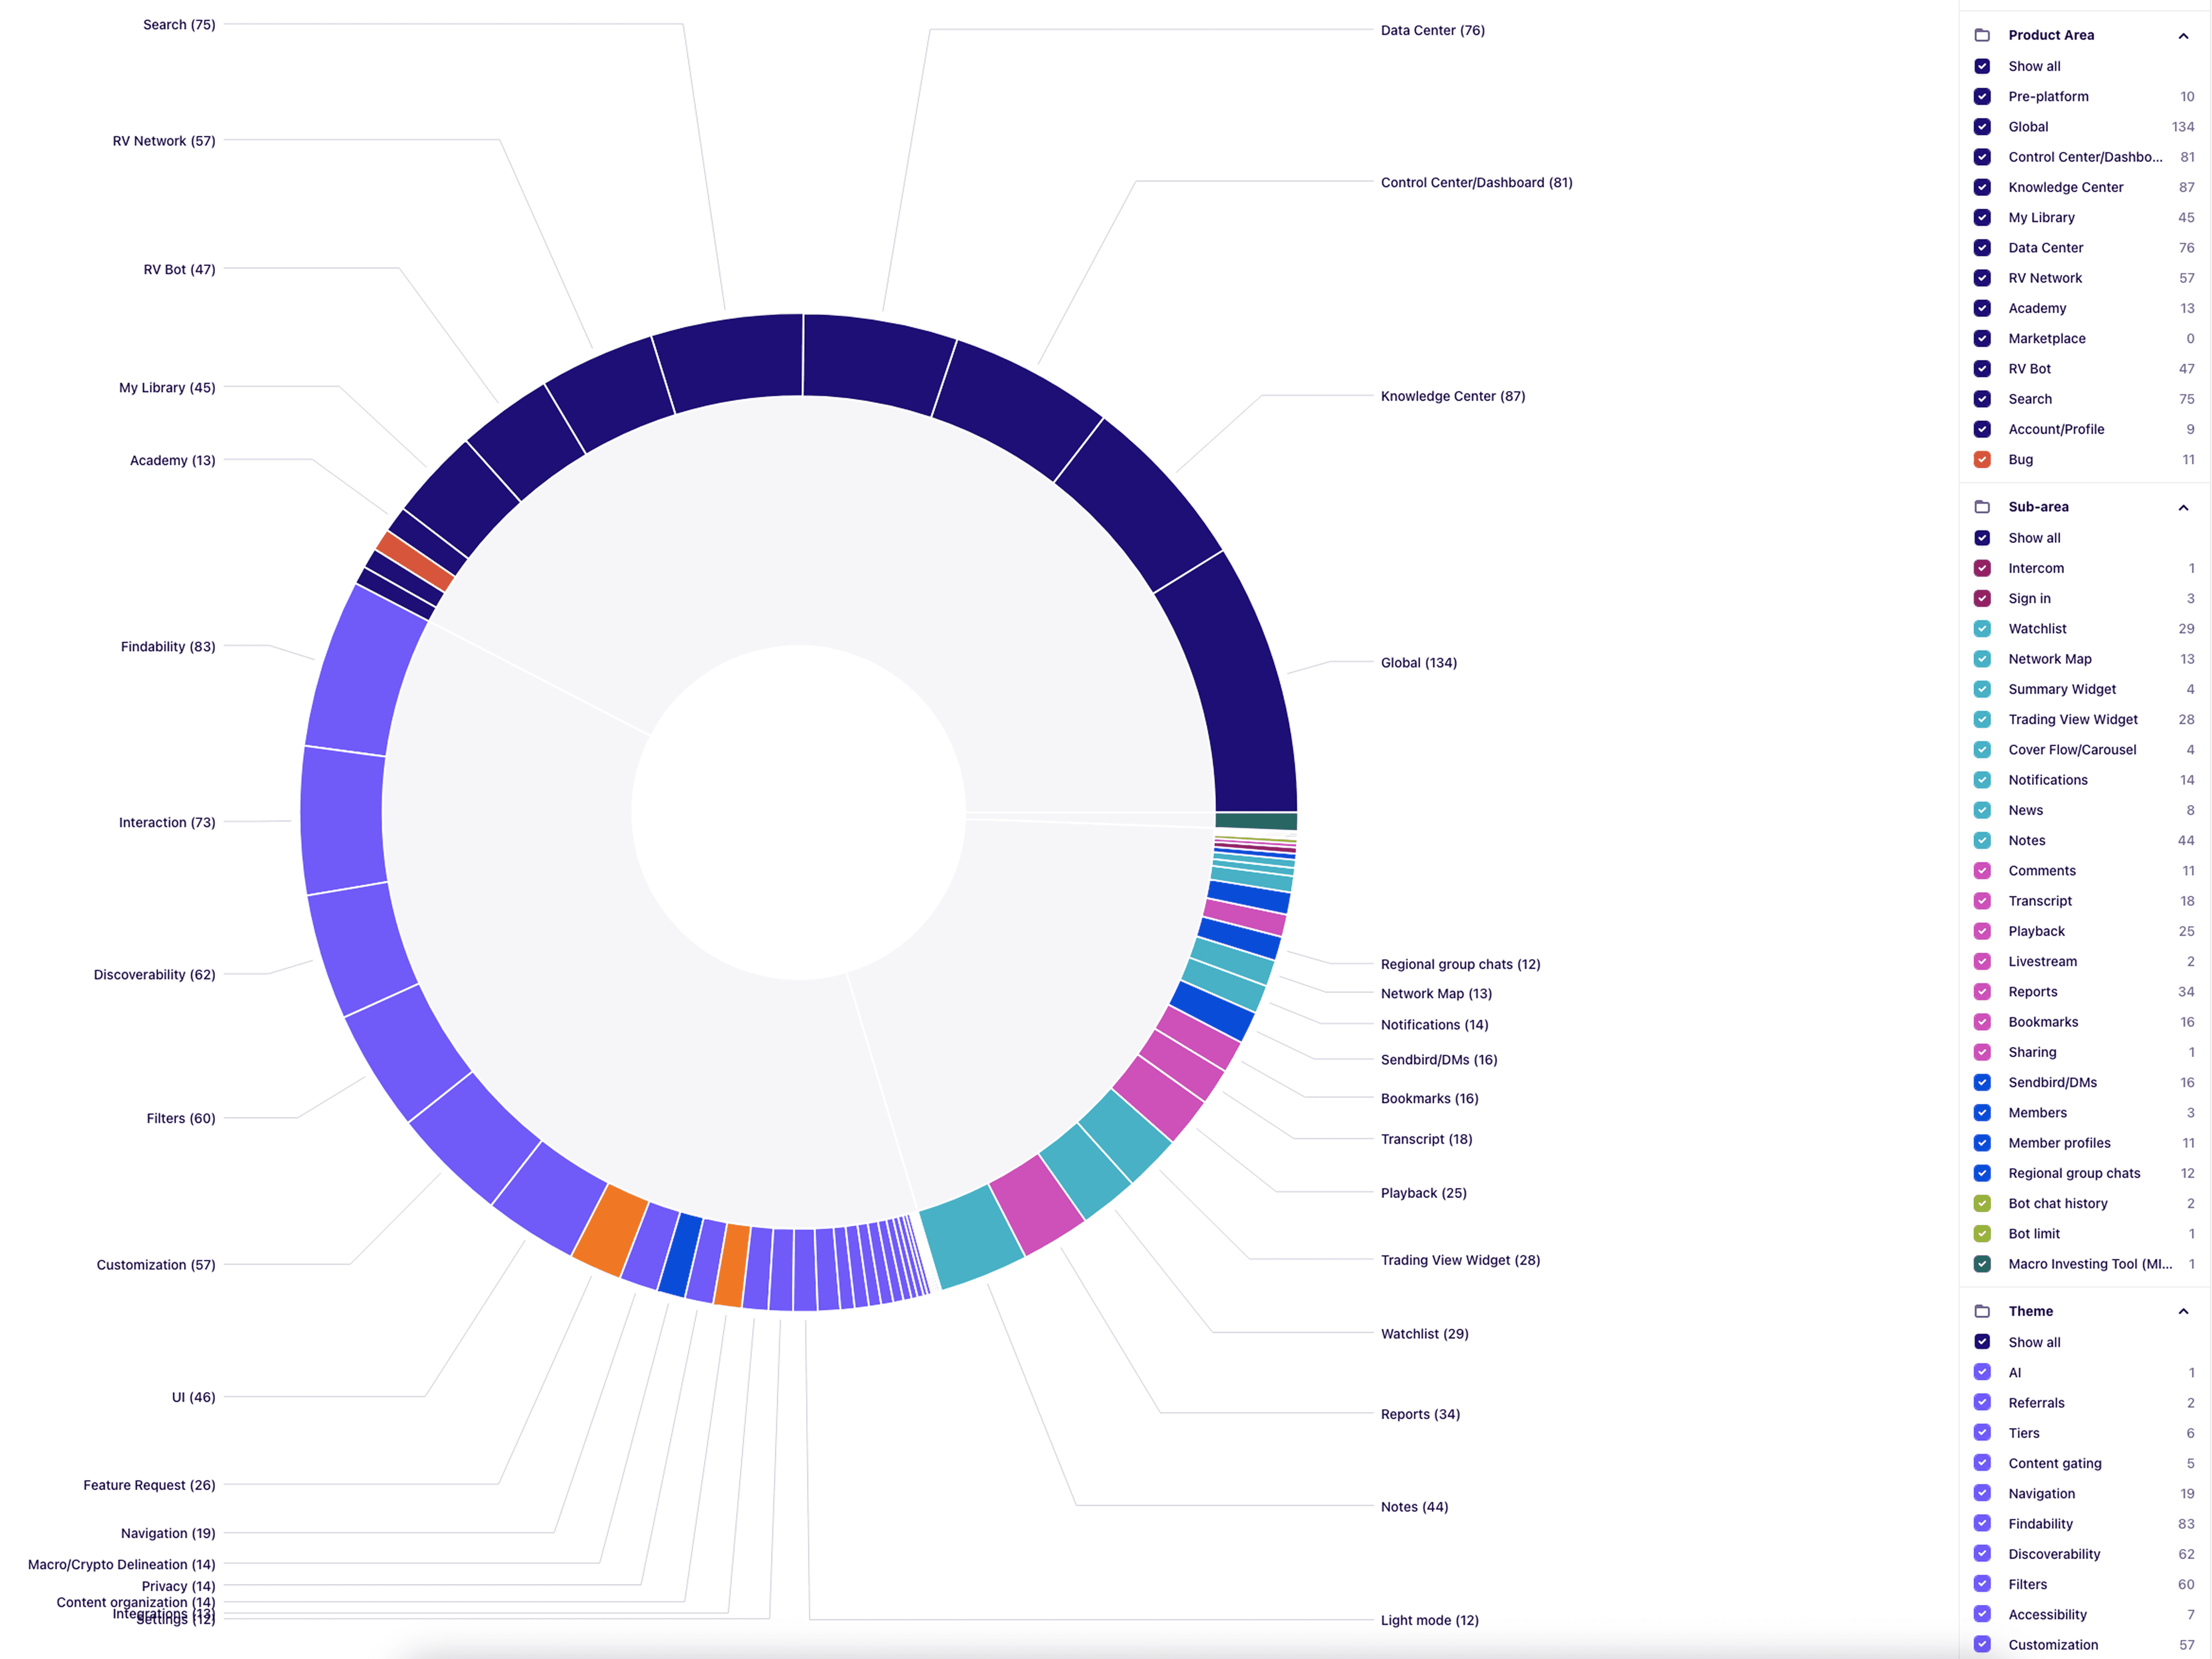Screen dimensions: 2212x1659
Task: Disable the Findability theme checkbox
Action: [x=1981, y=1524]
